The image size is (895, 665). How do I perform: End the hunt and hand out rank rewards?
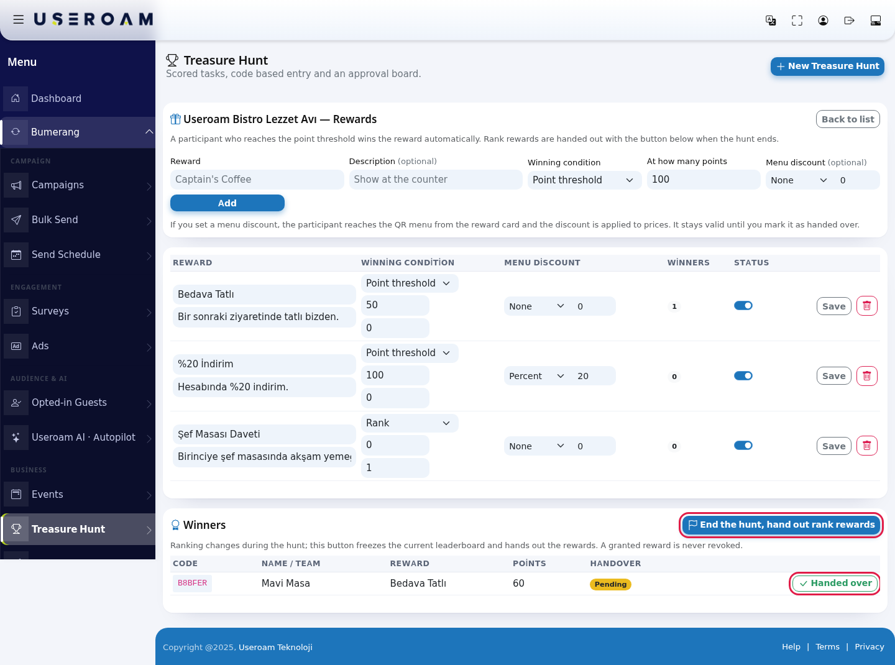(781, 525)
